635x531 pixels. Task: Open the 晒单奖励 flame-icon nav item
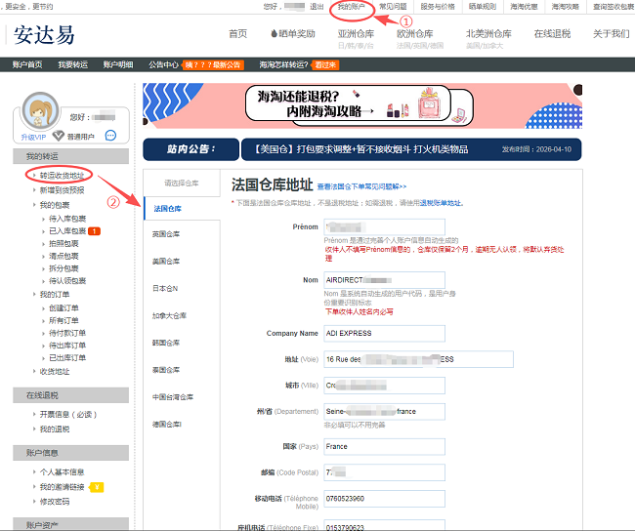292,34
